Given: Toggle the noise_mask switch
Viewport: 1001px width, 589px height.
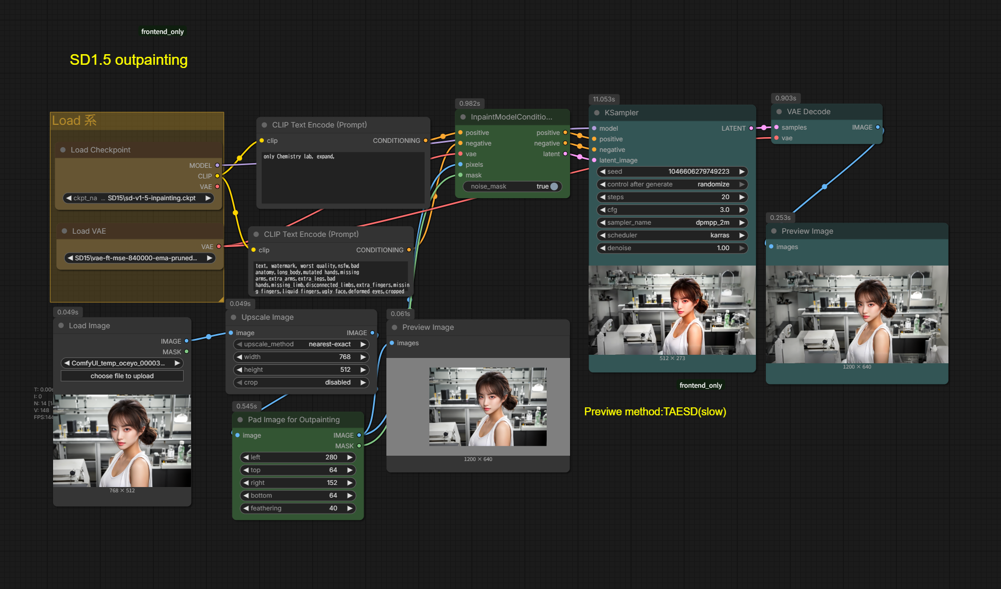Looking at the screenshot, I should point(554,186).
